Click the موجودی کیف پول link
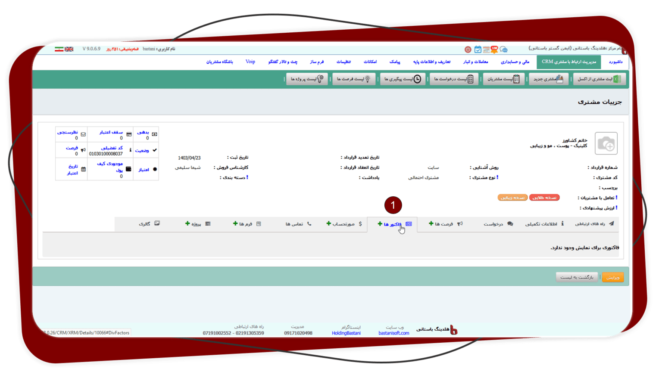Viewport: 662px width, 372px height. coord(110,167)
